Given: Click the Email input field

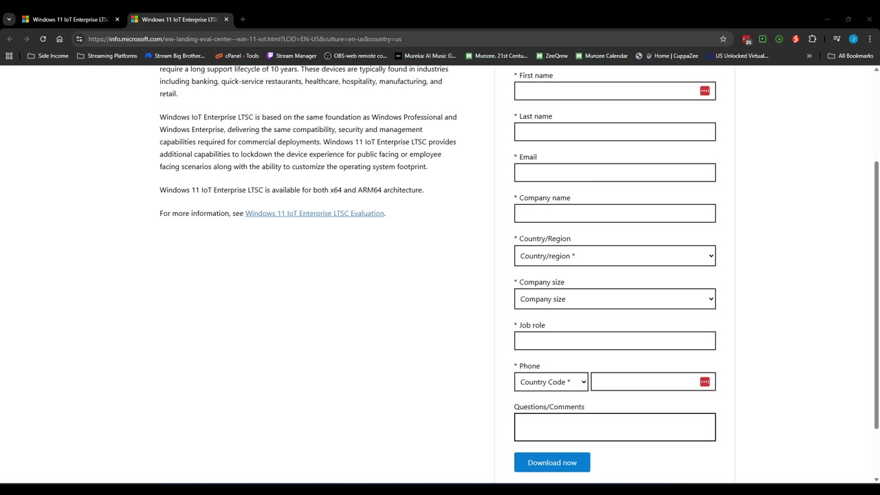Looking at the screenshot, I should [615, 173].
